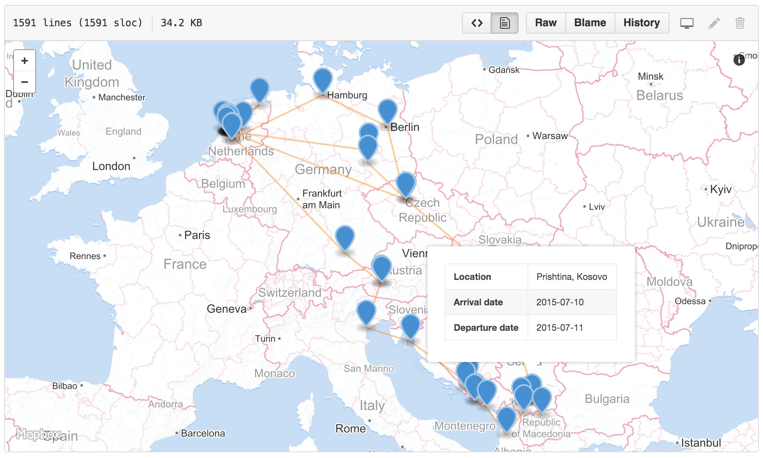The height and width of the screenshot is (458, 763).
Task: Select marker north of Netherlands coast
Action: [x=259, y=89]
